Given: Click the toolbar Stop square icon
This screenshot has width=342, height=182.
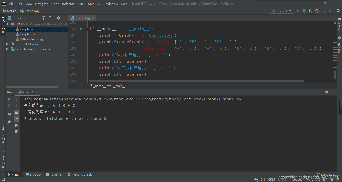Looking at the screenshot, I should [x=330, y=11].
